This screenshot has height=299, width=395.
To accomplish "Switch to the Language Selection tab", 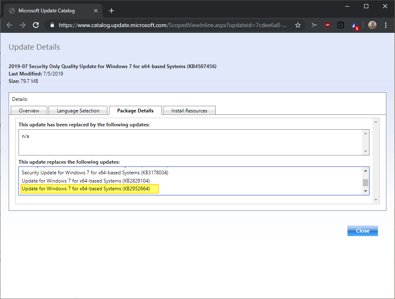I will tap(78, 110).
